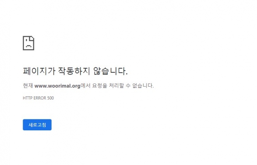Click the word ERROR in the status line

coord(40,98)
